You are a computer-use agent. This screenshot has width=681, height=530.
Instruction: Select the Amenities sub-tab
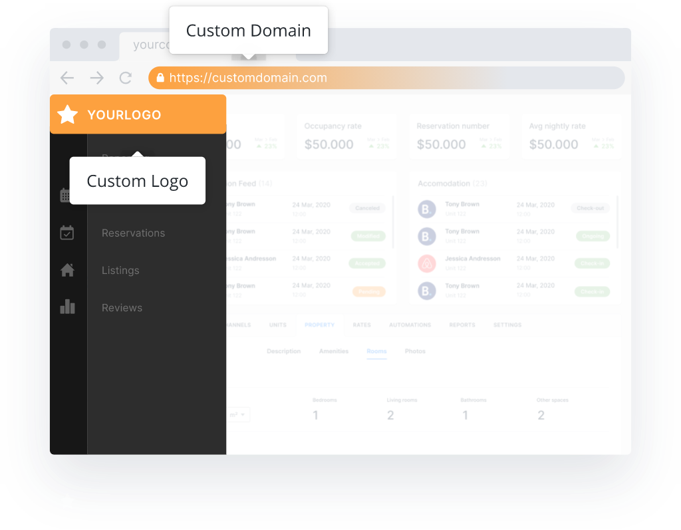tap(334, 351)
